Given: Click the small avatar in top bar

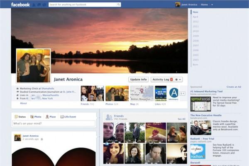Looking at the screenshot, I should (178, 5).
